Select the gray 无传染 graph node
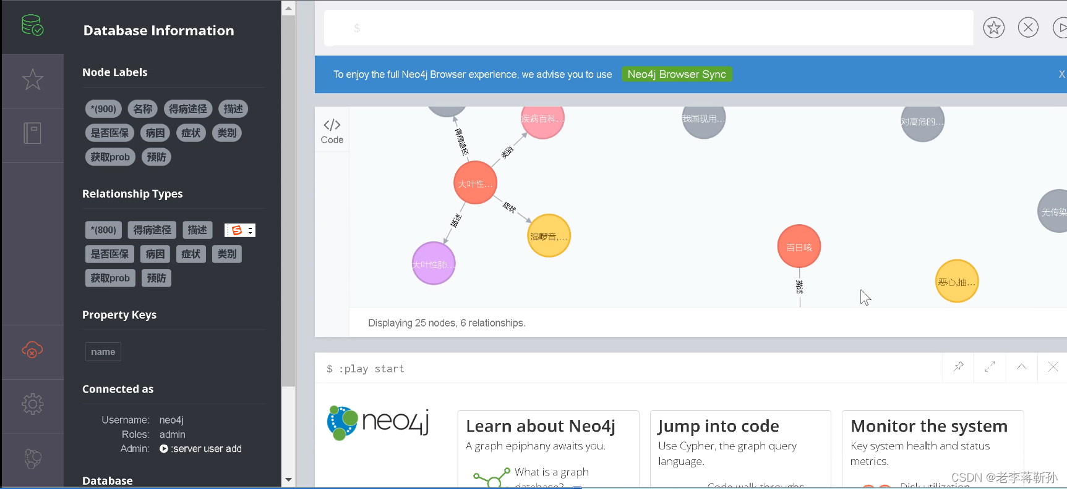 click(1053, 211)
